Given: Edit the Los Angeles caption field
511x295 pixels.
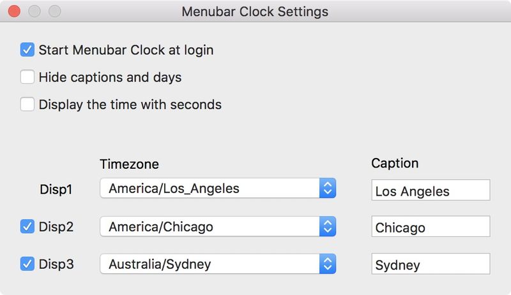Looking at the screenshot, I should point(431,190).
